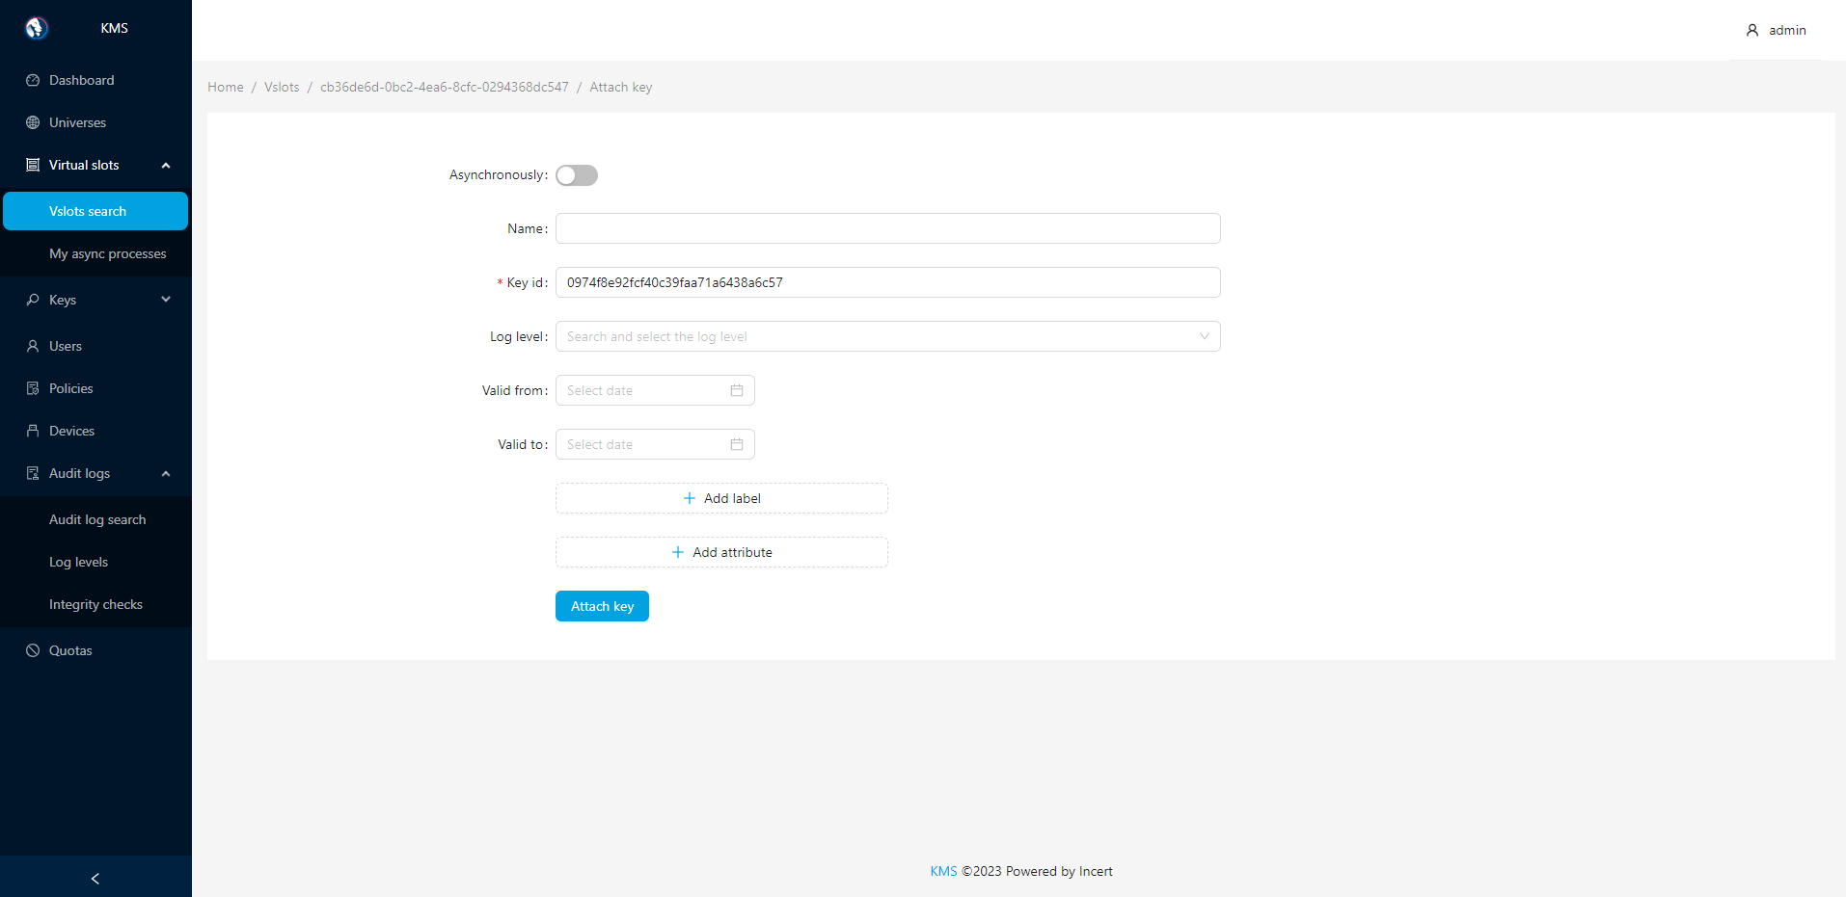
Task: Open the Log level dropdown
Action: tap(888, 336)
